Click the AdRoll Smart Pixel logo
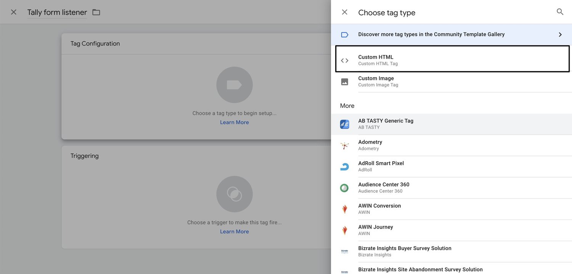Screen dimensions: 572x274 pyautogui.click(x=344, y=167)
